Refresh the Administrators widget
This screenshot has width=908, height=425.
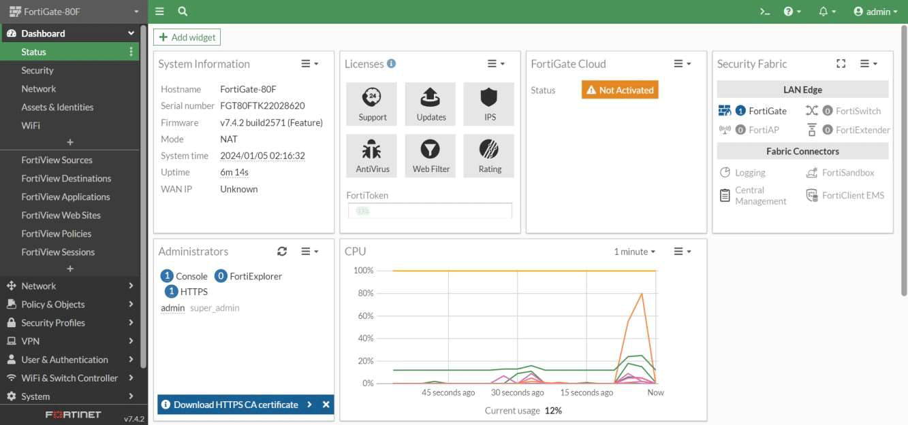click(x=282, y=252)
